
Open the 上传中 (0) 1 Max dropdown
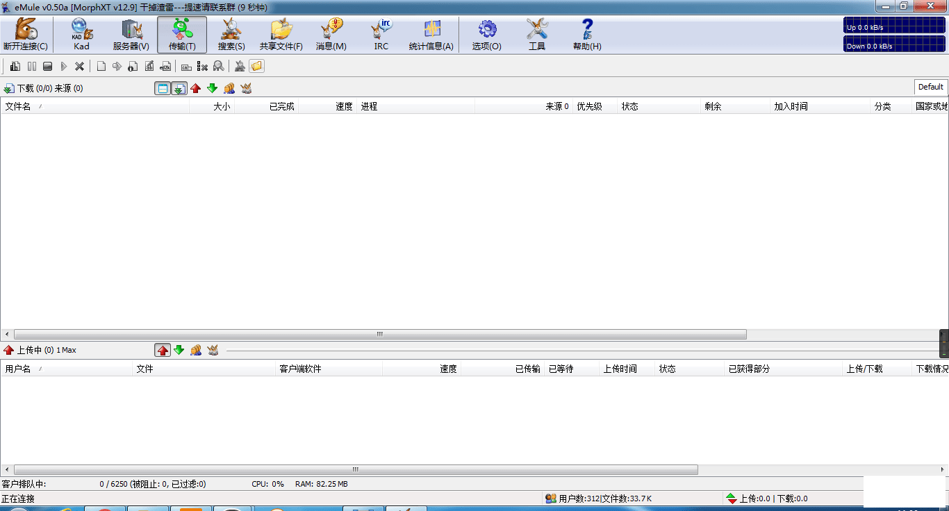click(40, 350)
